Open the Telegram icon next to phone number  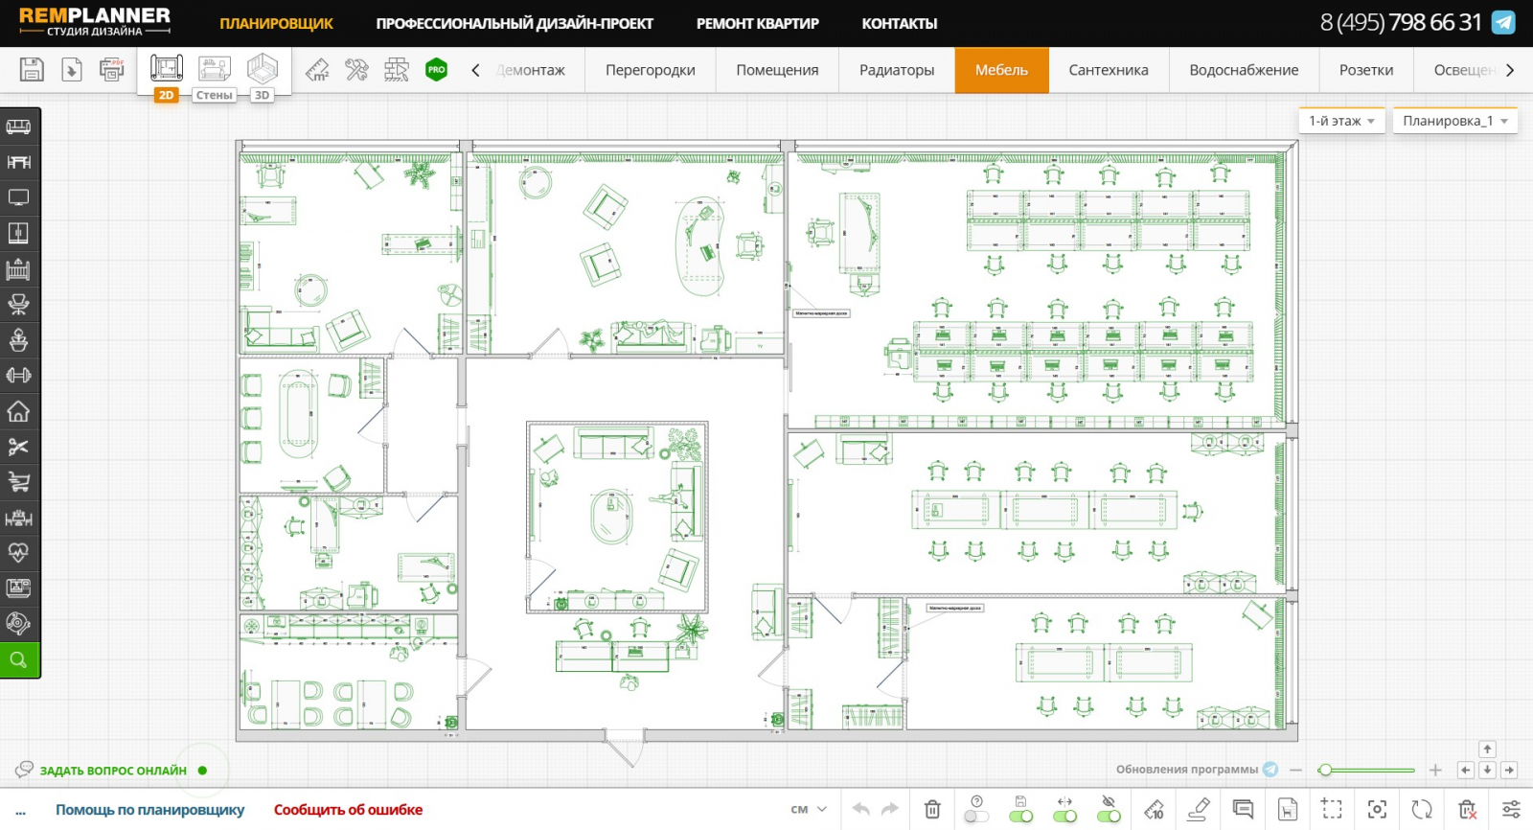(x=1504, y=22)
